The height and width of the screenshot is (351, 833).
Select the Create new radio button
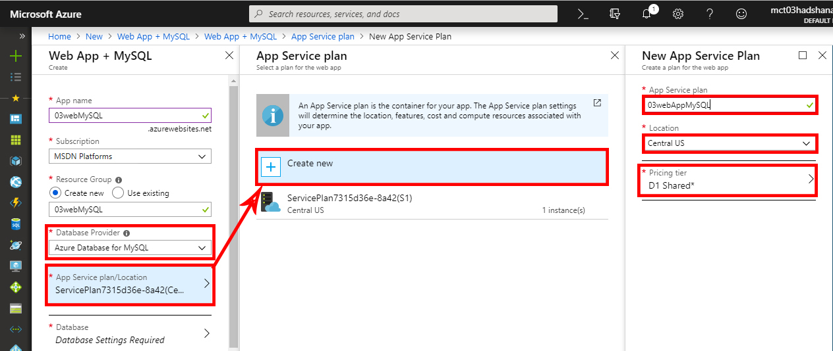pyautogui.click(x=56, y=193)
